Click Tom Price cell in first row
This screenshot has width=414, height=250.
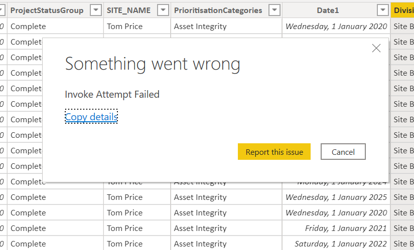(x=137, y=26)
